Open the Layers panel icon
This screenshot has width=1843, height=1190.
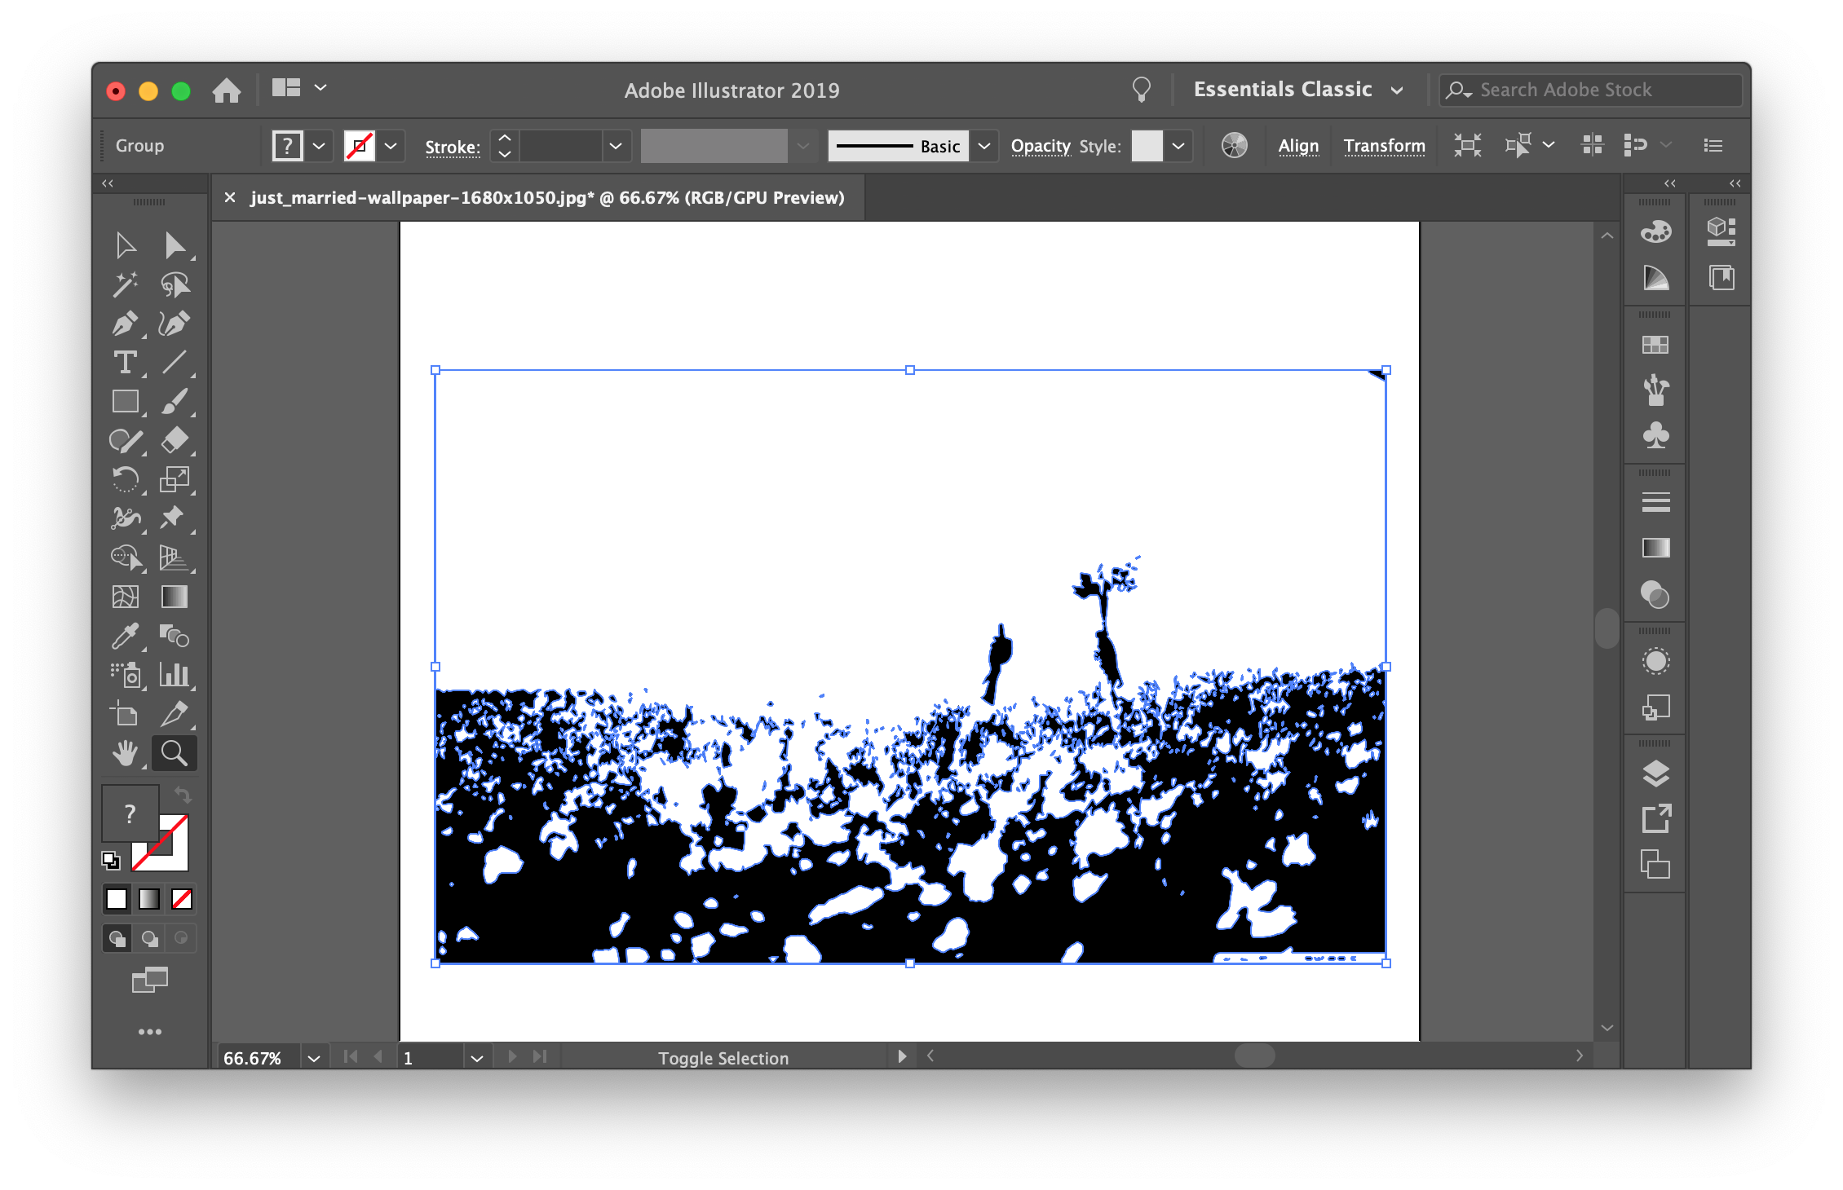click(1655, 773)
